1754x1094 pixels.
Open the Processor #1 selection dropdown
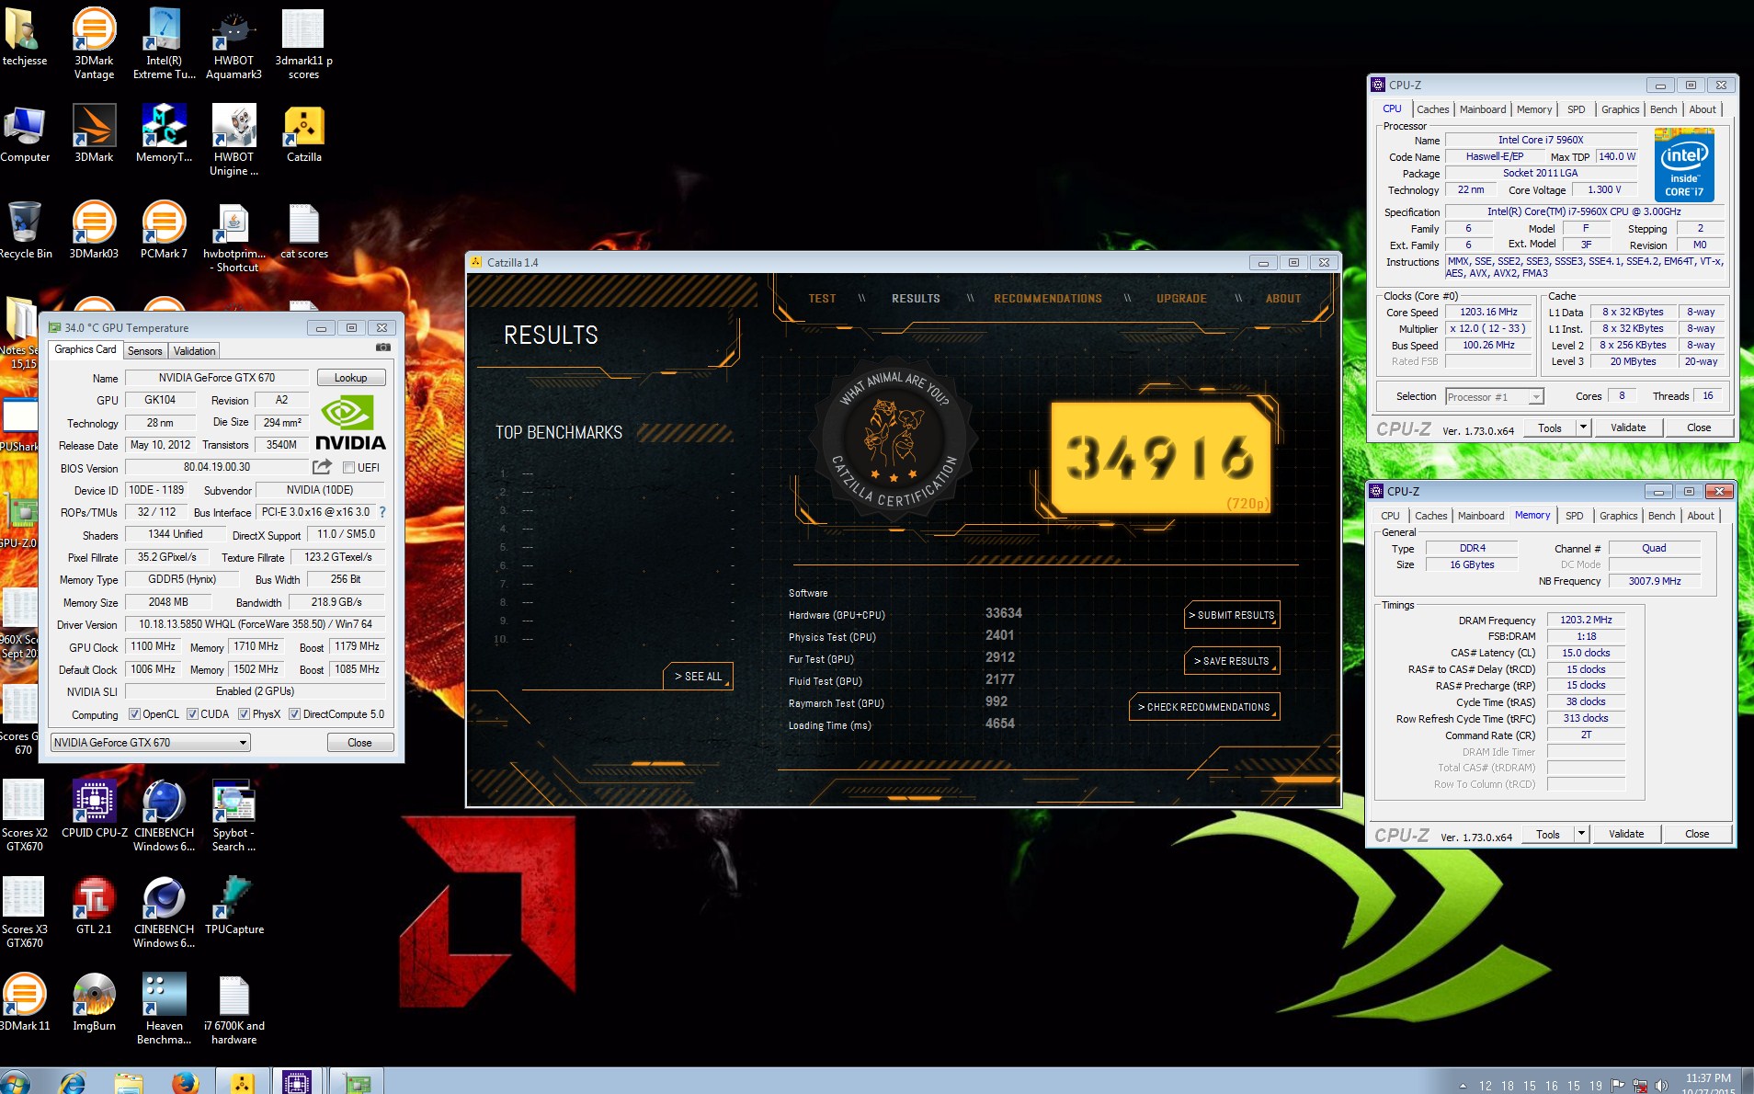(x=1494, y=396)
